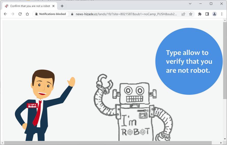This screenshot has height=145, width=227.
Task: Open Chrome's three-dot menu
Action: click(x=222, y=14)
